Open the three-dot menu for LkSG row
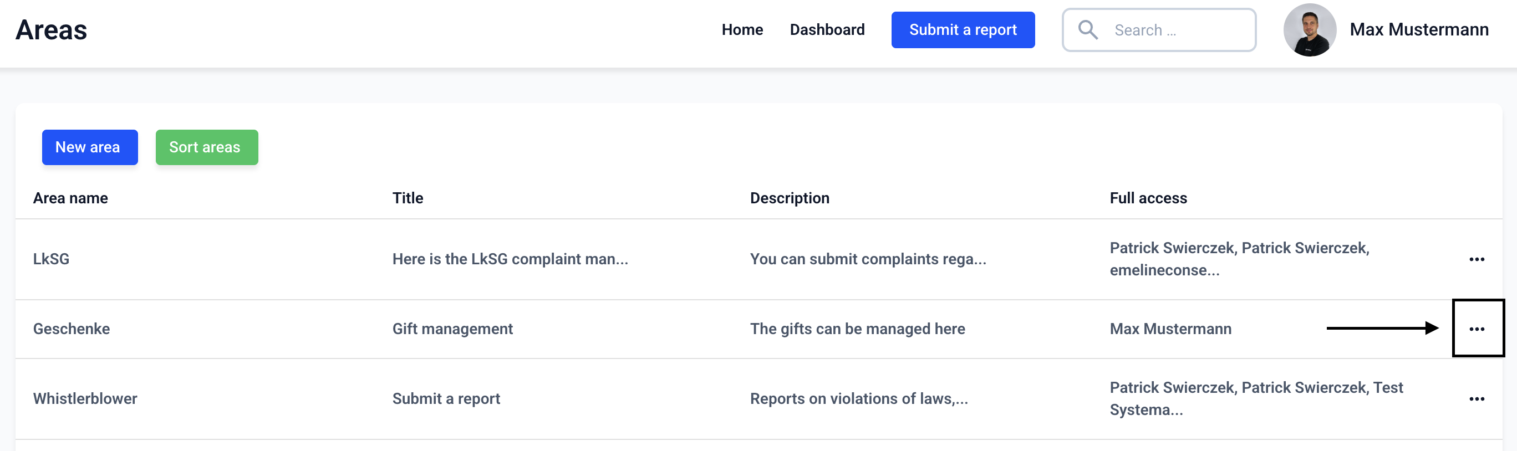The width and height of the screenshot is (1517, 451). click(x=1477, y=259)
